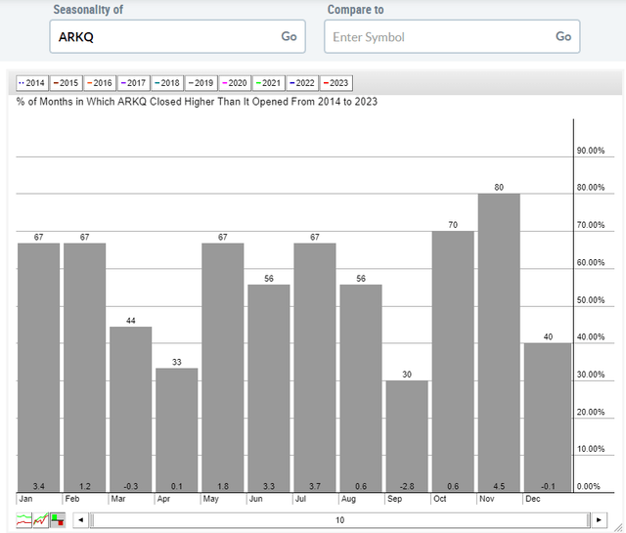
Task: Click the May bar in chart
Action: coord(223,368)
